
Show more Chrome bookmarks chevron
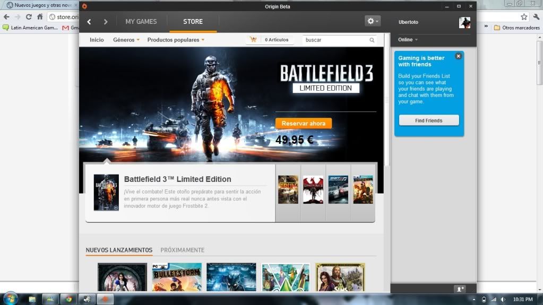click(x=486, y=27)
